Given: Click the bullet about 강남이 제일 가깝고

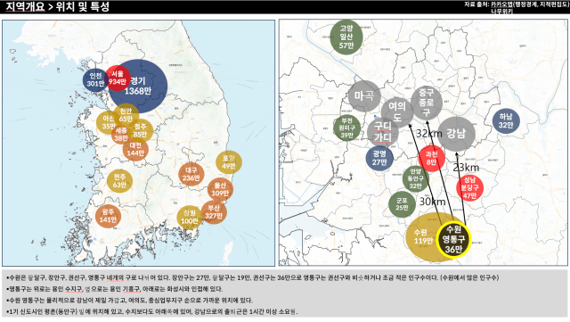Looking at the screenshot, I should [129, 300].
